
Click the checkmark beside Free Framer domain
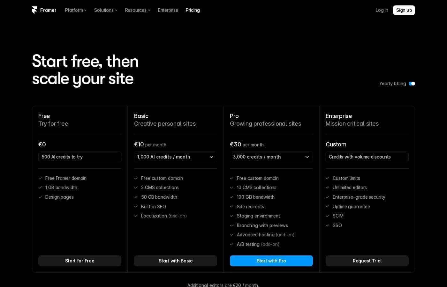pos(40,178)
